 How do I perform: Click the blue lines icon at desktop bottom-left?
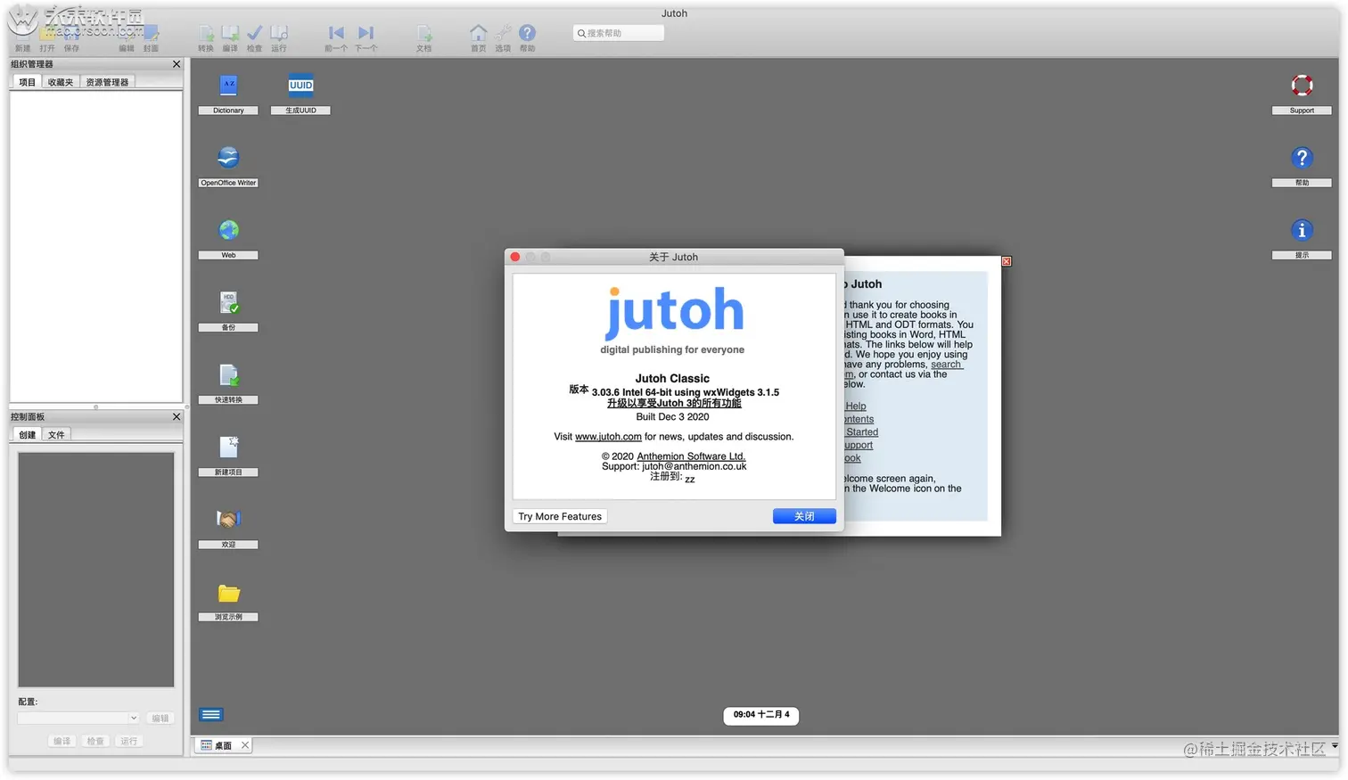211,714
